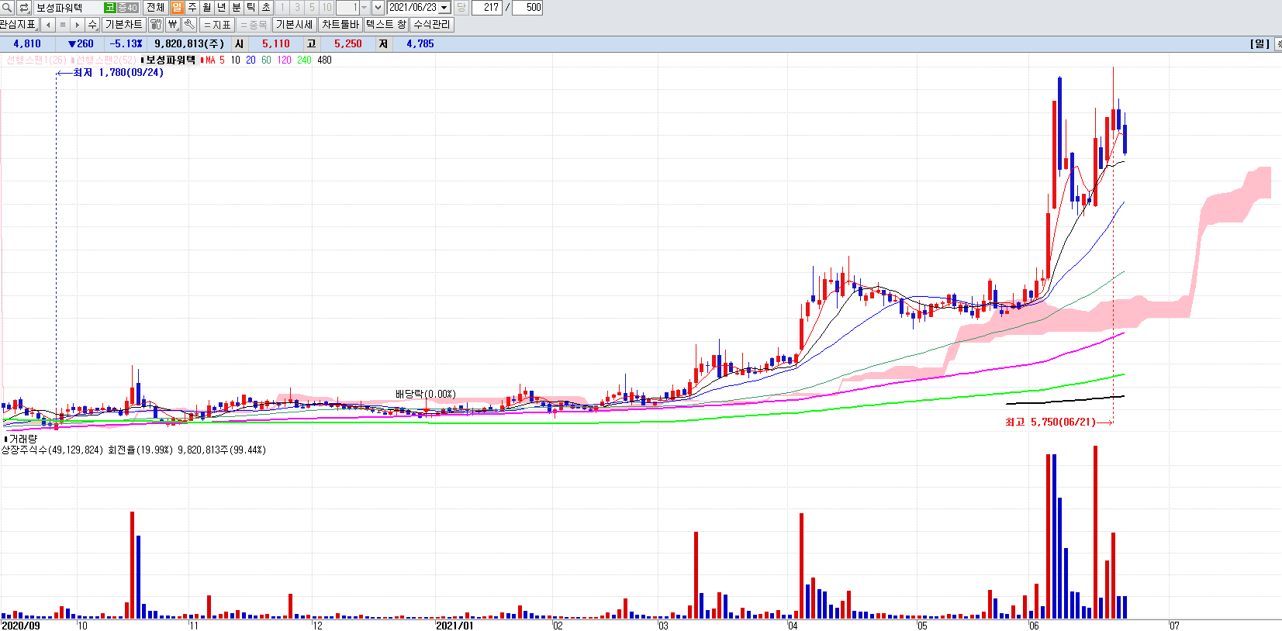Click the swap/refresh arrows icon
Image resolution: width=1282 pixels, height=631 pixels.
[x=24, y=8]
